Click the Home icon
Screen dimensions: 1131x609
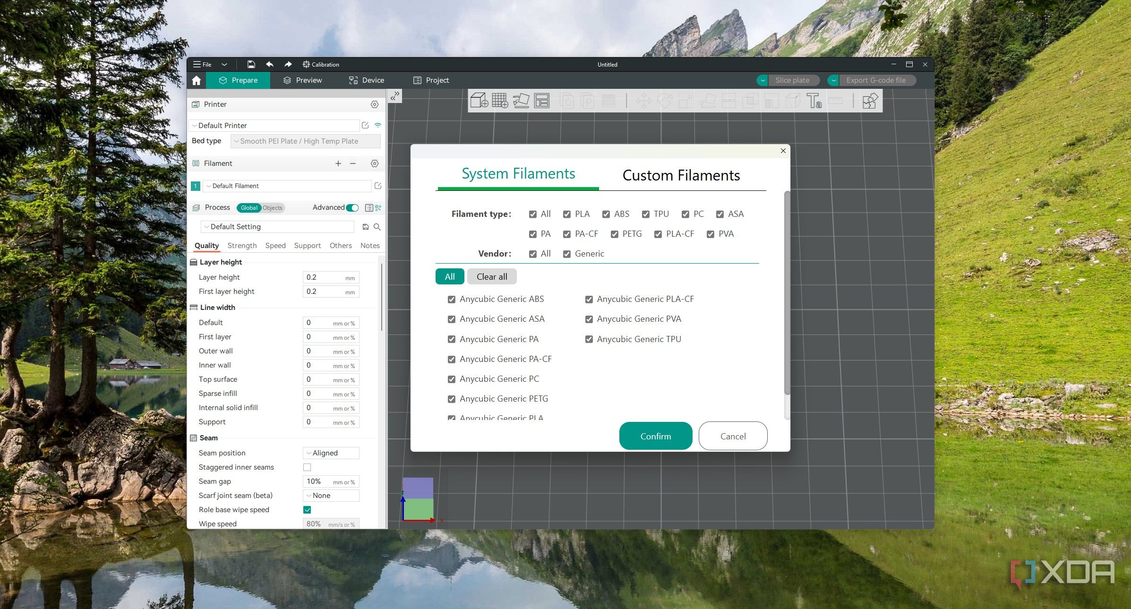click(x=197, y=80)
